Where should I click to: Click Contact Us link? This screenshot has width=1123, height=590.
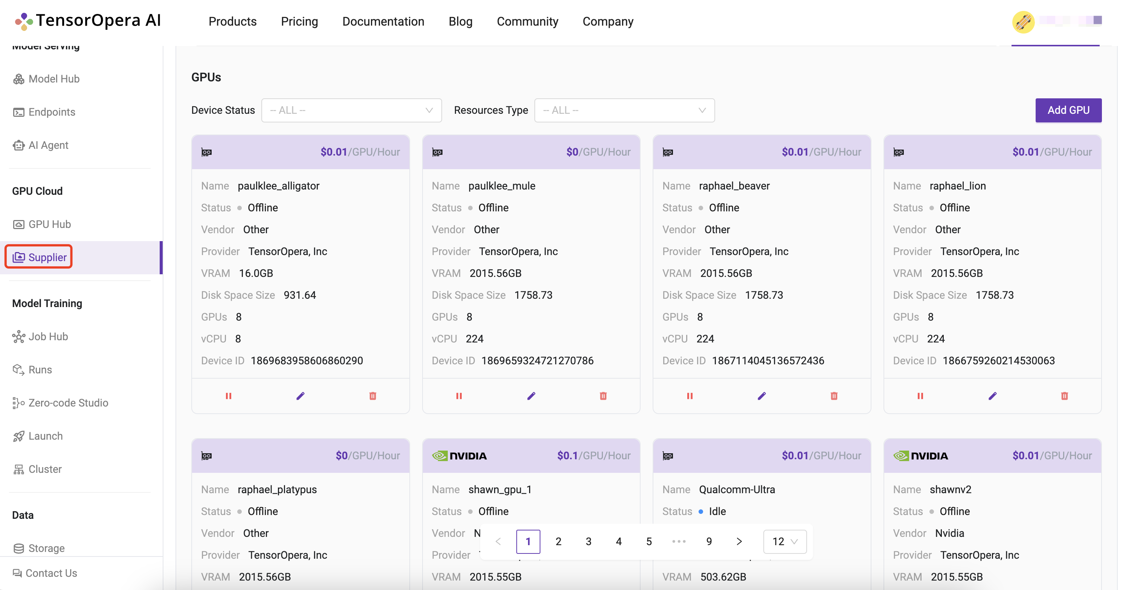(x=45, y=573)
